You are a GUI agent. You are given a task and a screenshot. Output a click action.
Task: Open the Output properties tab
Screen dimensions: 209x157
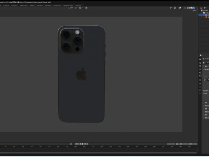200,66
